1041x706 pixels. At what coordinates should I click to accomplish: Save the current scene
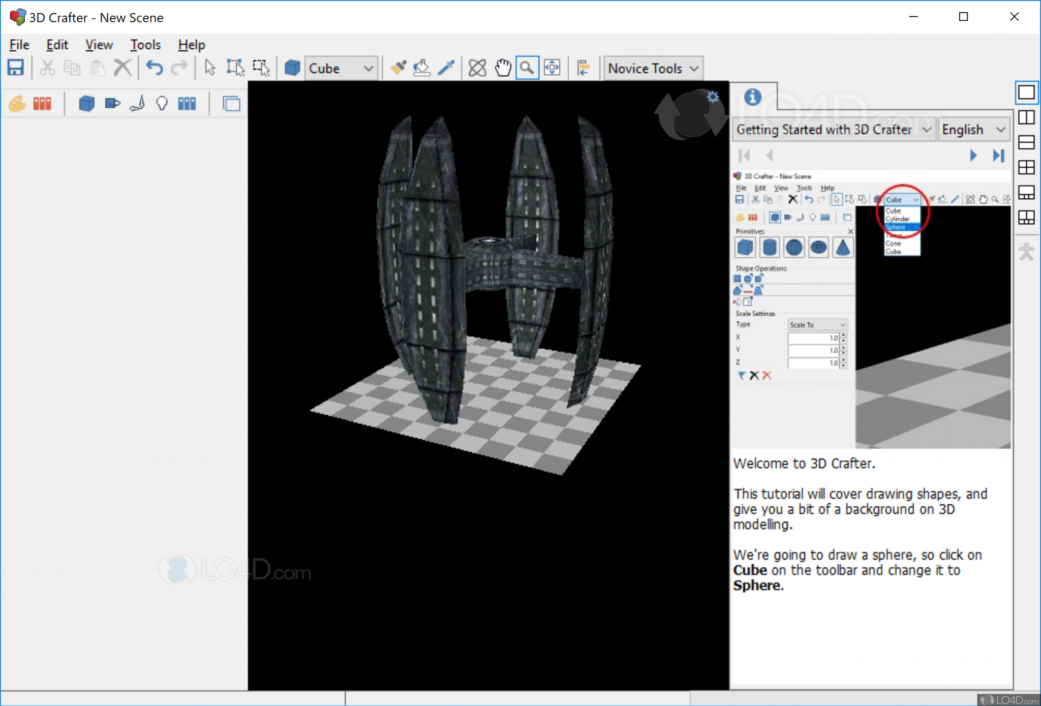tap(16, 67)
